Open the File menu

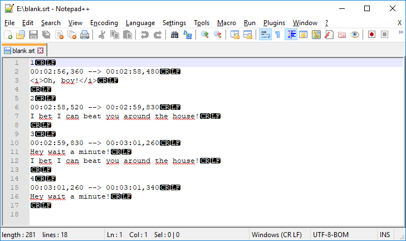pos(9,23)
